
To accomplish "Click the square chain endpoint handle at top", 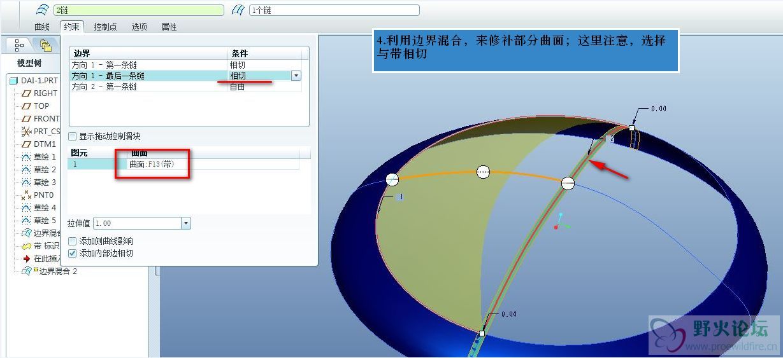I will click(631, 128).
